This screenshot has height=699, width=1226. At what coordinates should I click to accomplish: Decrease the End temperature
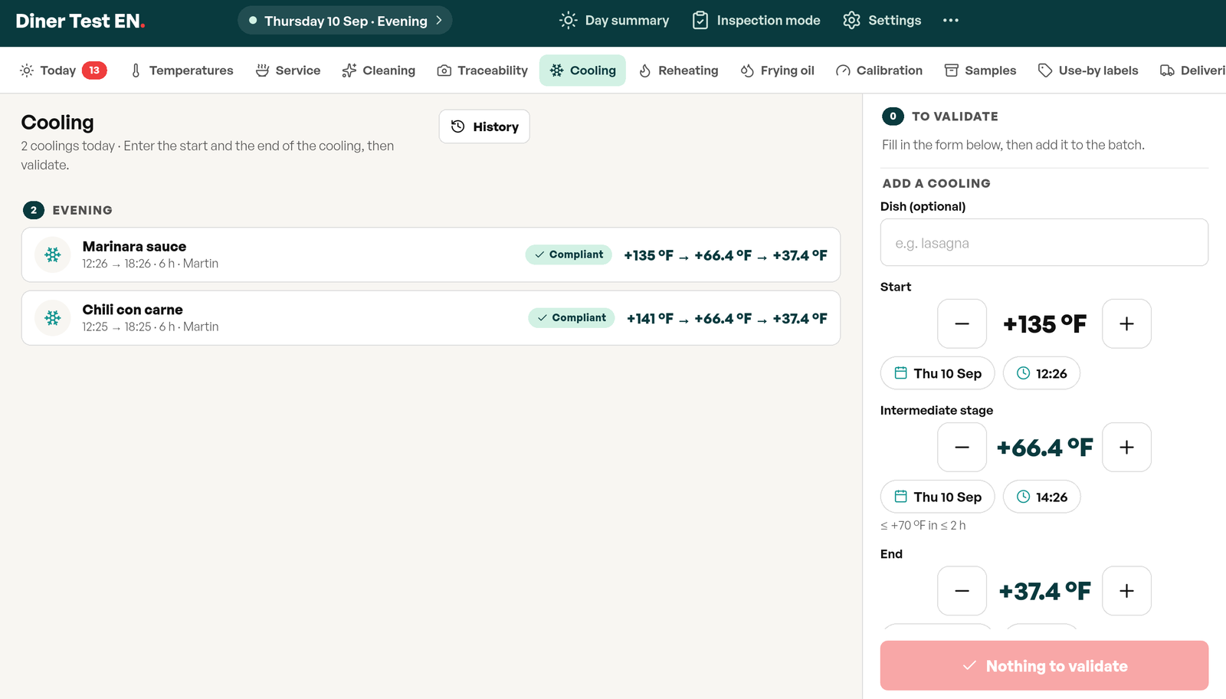[x=962, y=590]
